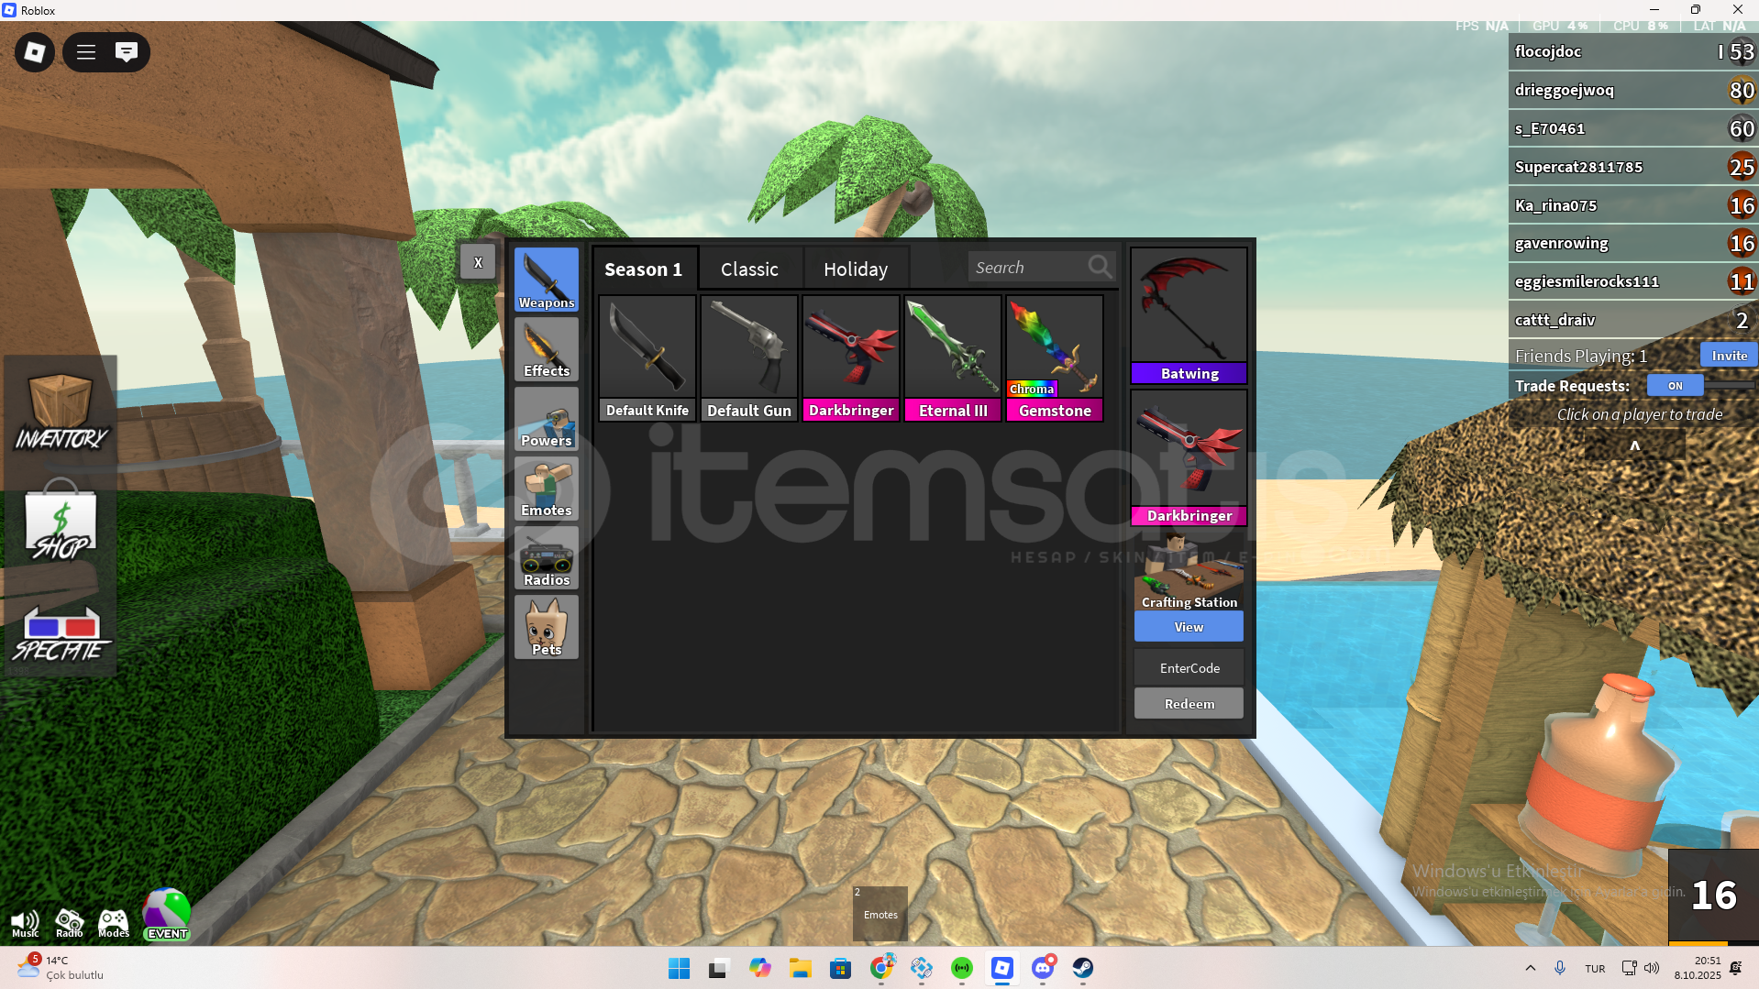Click the EnterCode input box
The width and height of the screenshot is (1759, 989).
1189,668
